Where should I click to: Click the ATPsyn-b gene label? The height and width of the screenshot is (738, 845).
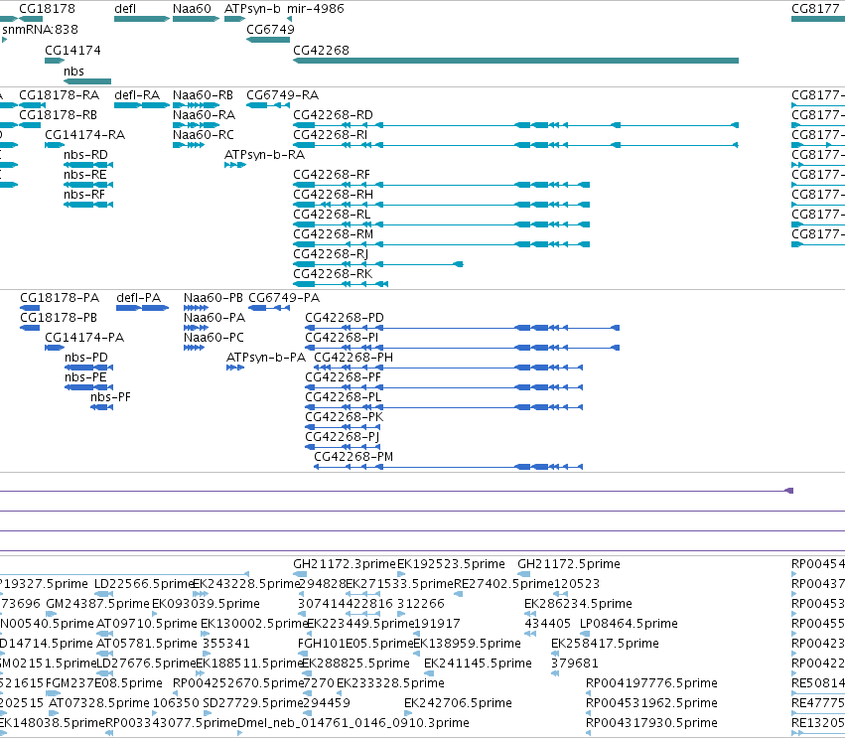pos(252,9)
